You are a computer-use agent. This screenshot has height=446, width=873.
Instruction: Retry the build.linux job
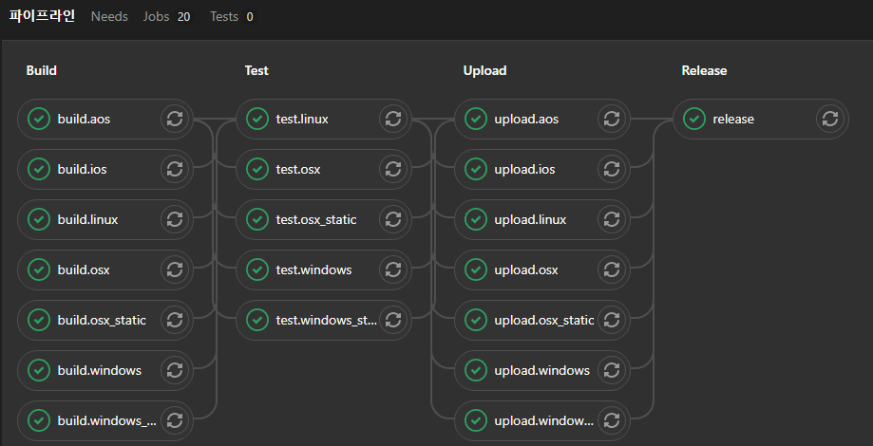click(x=175, y=219)
